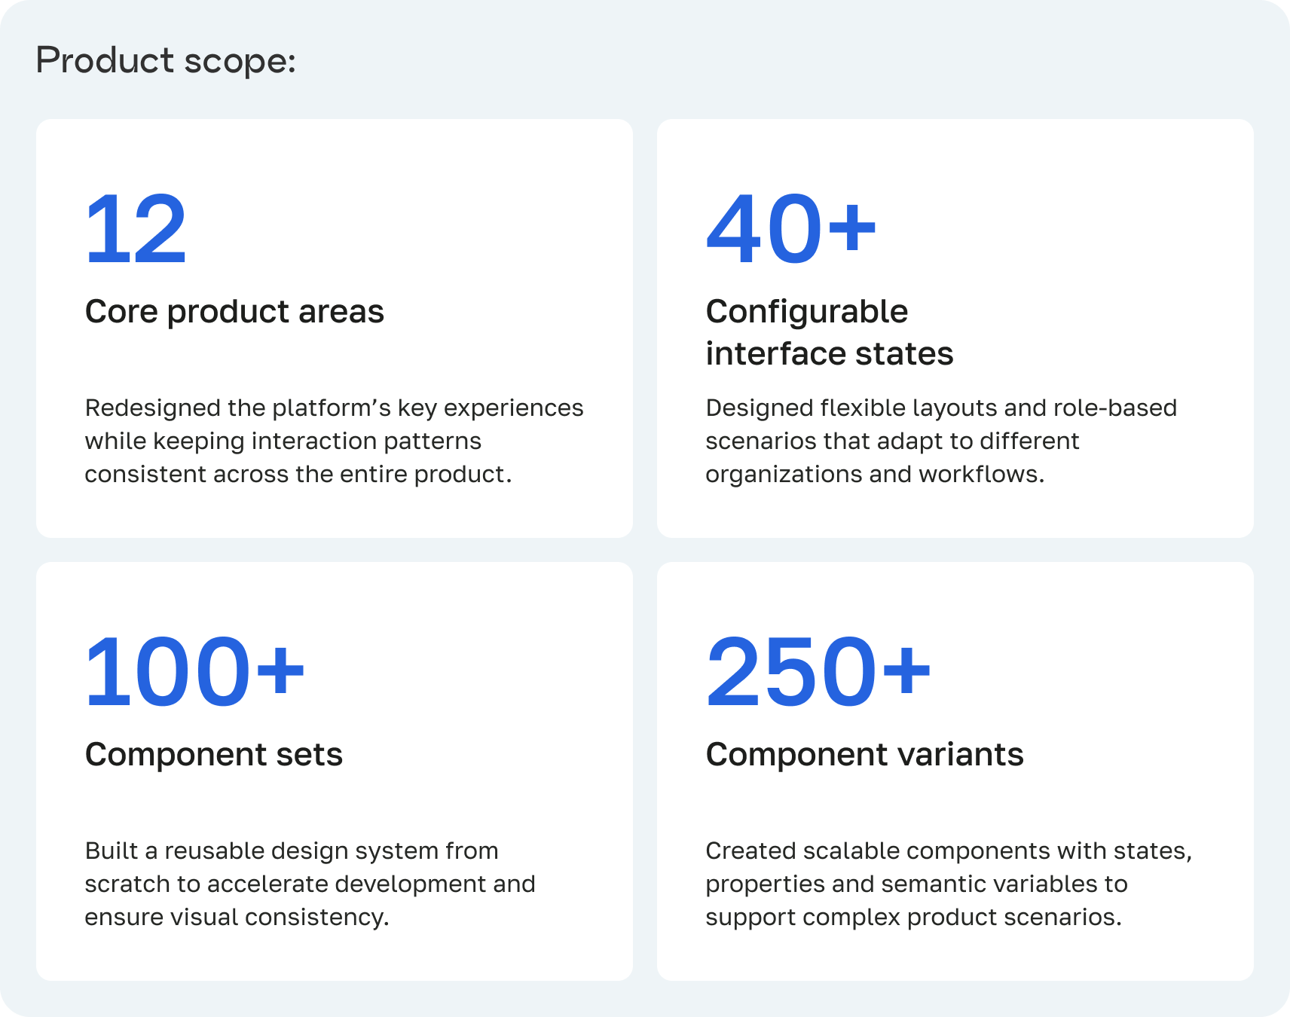Viewport: 1290px width, 1017px height.
Task: Click the 'Created scalable components' description text
Action: (949, 884)
